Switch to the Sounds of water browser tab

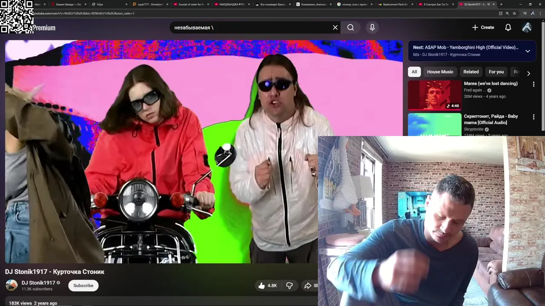(x=190, y=4)
